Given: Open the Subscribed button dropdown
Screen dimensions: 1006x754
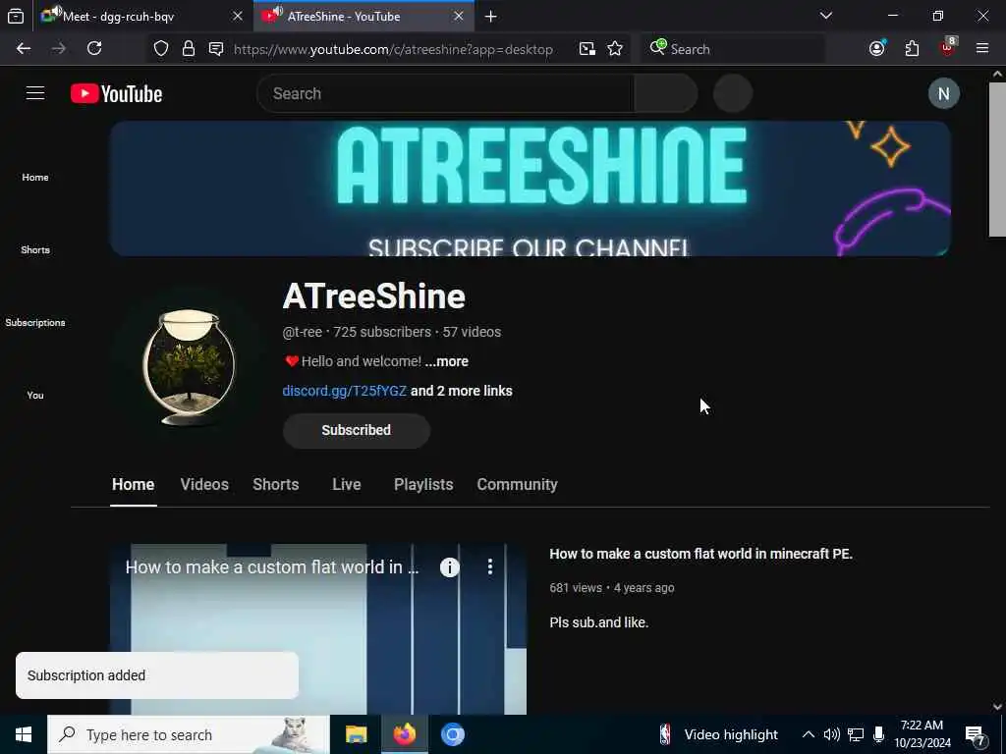Looking at the screenshot, I should click(x=356, y=430).
